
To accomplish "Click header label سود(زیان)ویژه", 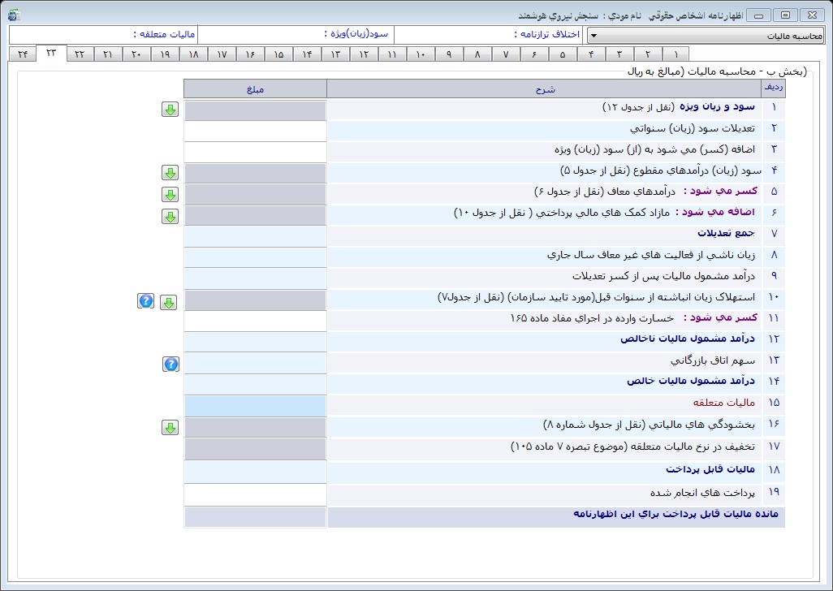I will (x=356, y=34).
